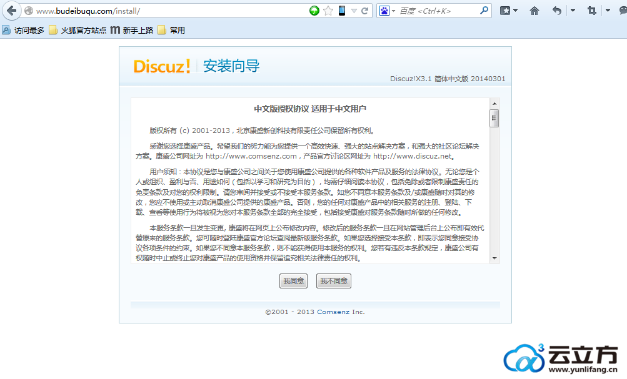Focus the address bar showing www.budeibuqu.com/install/
The height and width of the screenshot is (379, 627).
(168, 11)
